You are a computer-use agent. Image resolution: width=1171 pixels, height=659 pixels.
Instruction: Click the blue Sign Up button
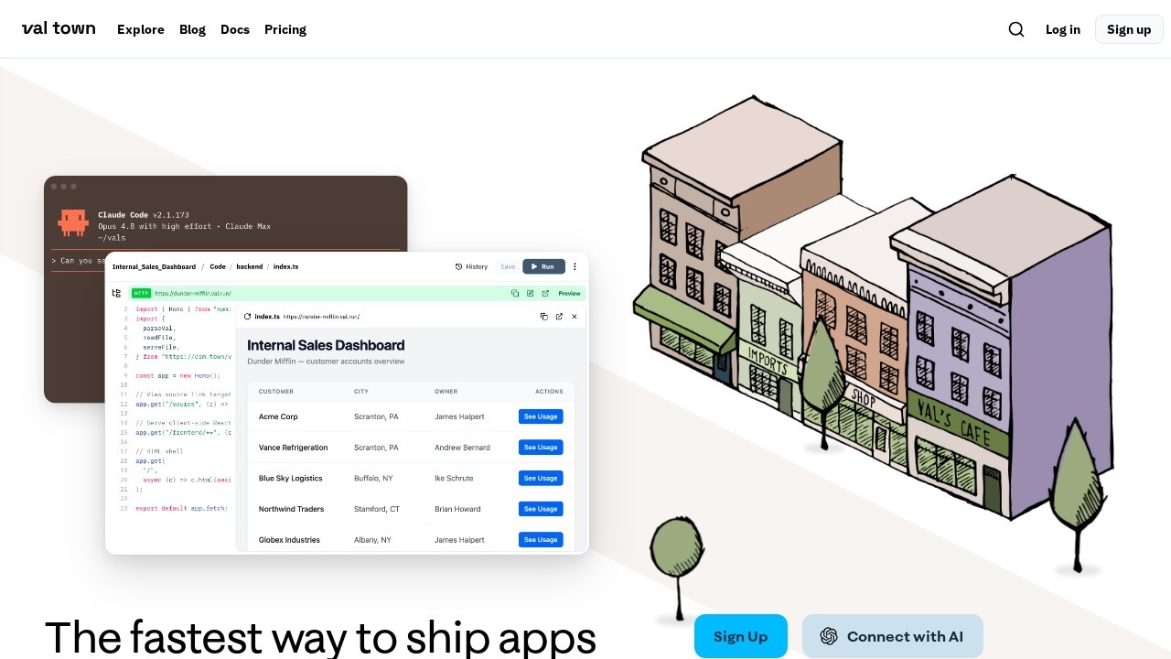pos(741,636)
